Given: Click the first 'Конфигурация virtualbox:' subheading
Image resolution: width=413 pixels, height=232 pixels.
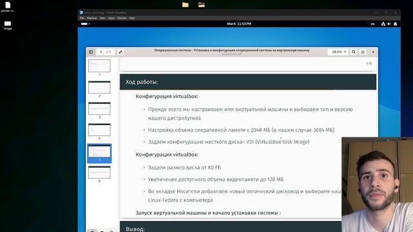Looking at the screenshot, I should [166, 96].
